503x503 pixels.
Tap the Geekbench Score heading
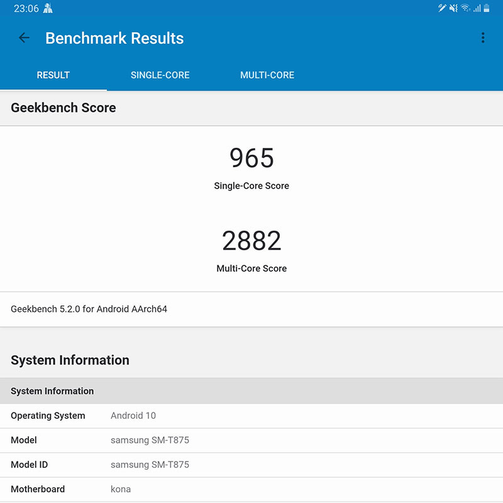pos(64,108)
